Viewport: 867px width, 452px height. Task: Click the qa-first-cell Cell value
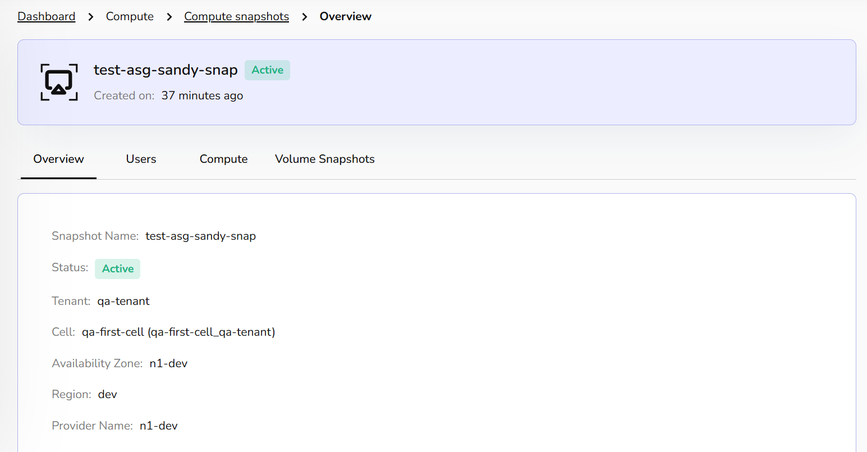click(178, 332)
